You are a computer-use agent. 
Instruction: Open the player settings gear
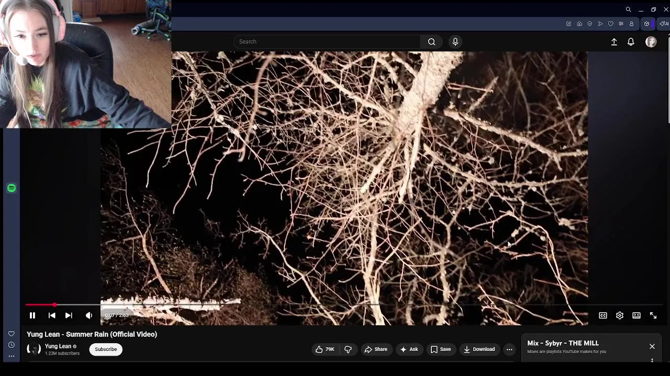click(620, 315)
